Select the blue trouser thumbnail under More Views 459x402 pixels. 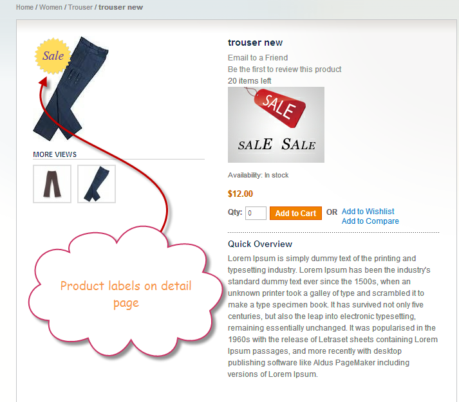(x=97, y=184)
